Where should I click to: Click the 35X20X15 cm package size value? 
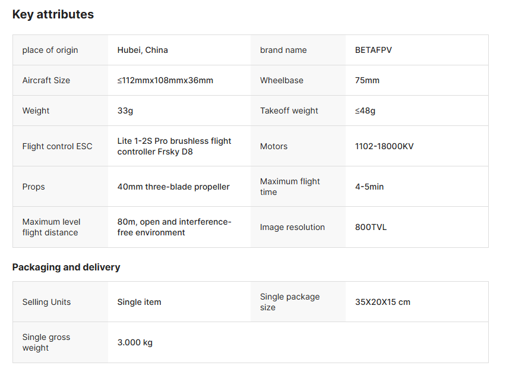(382, 303)
